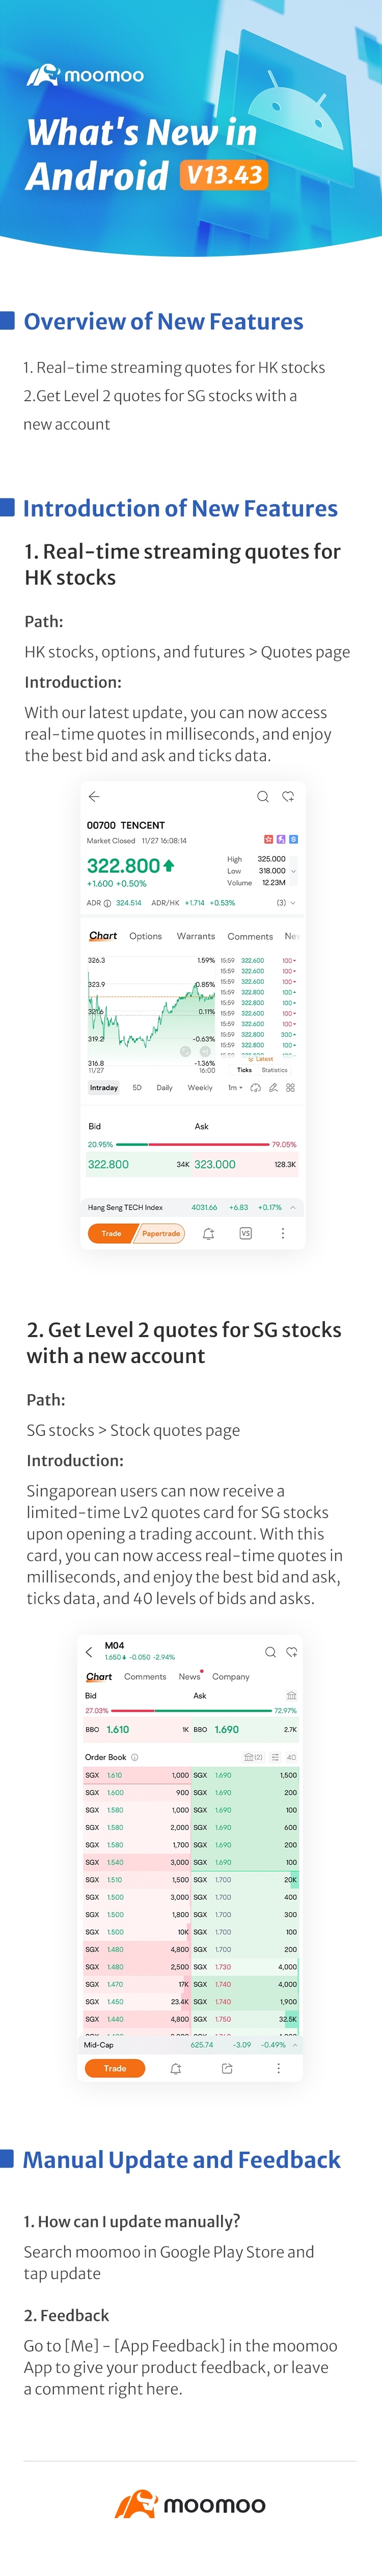
Task: Toggle the 40-level Order Book depth
Action: 291,1758
